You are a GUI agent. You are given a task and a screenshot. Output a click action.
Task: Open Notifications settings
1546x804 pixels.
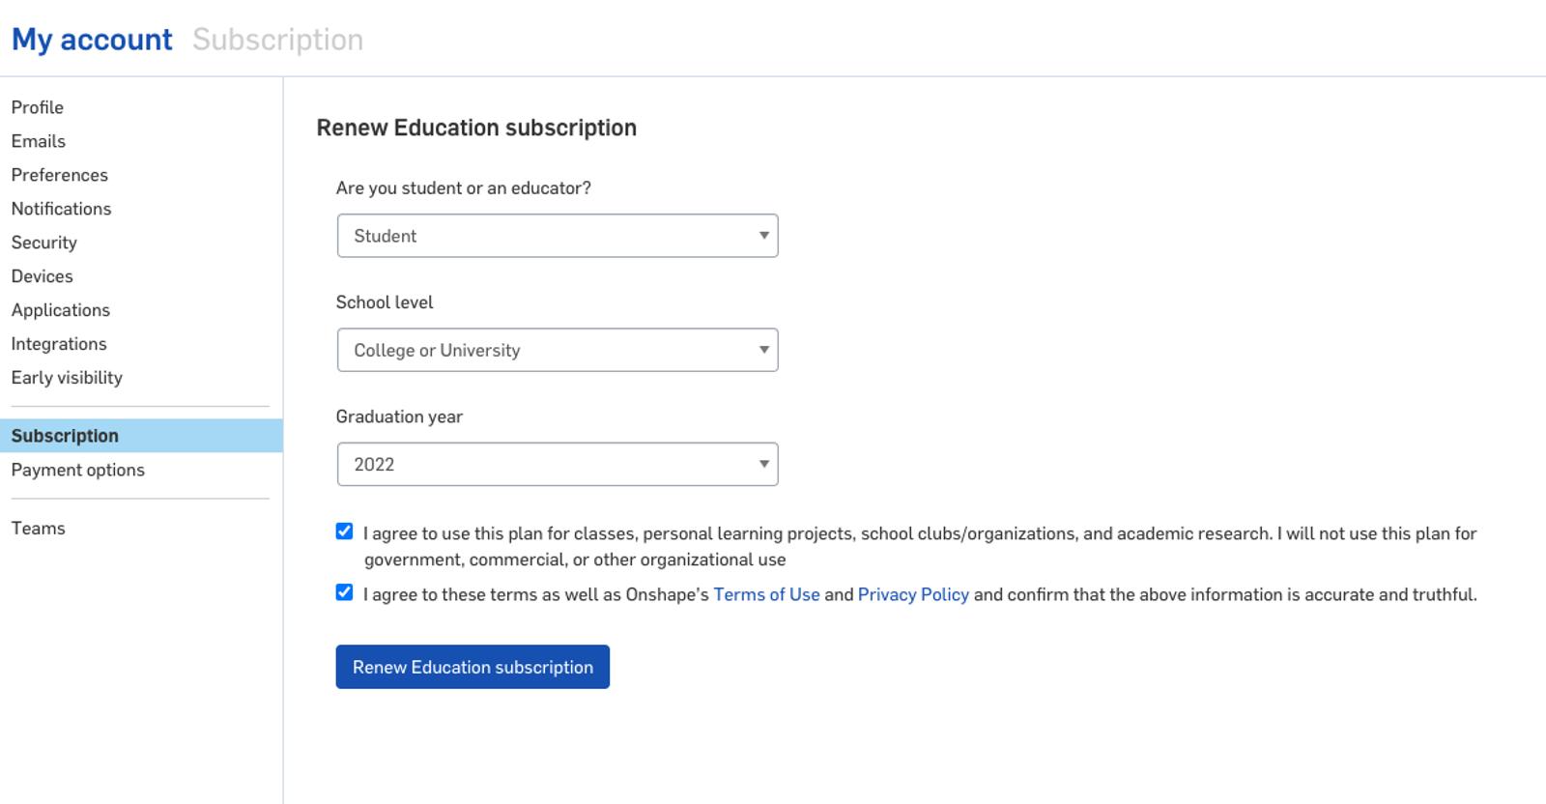click(61, 209)
